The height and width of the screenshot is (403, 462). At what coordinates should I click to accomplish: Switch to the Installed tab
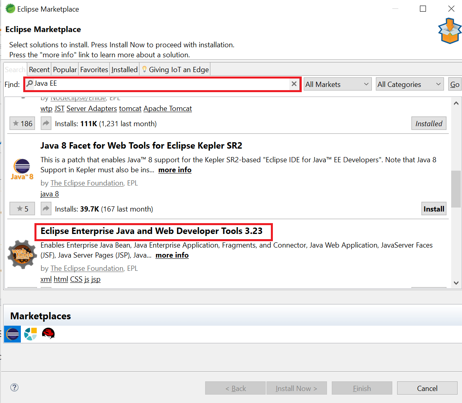124,70
